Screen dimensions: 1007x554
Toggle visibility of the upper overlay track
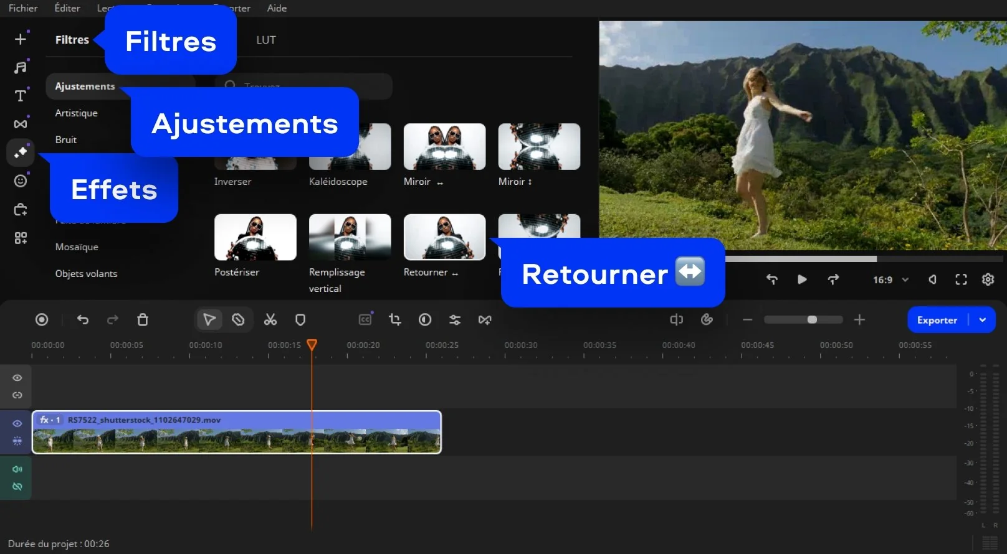17,378
